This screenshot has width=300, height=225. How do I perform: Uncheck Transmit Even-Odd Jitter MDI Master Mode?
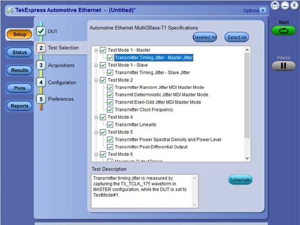(x=110, y=102)
